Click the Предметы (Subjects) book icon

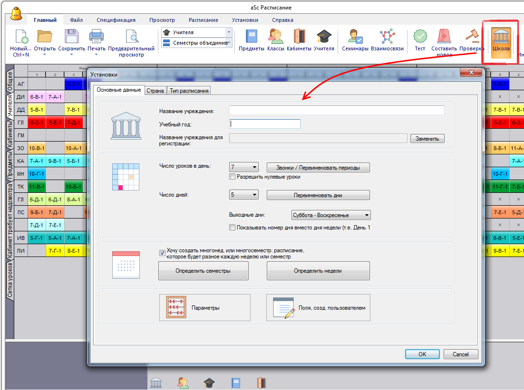click(x=251, y=37)
